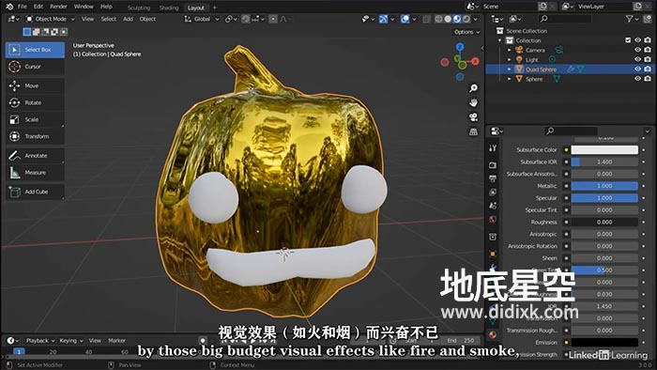Viewport: 657px width, 370px height.
Task: Switch to the Sculpting workspace tab
Action: click(x=139, y=8)
